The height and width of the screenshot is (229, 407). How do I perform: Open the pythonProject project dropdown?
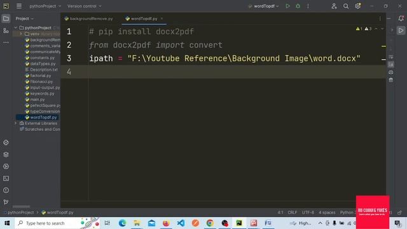[x=45, y=6]
